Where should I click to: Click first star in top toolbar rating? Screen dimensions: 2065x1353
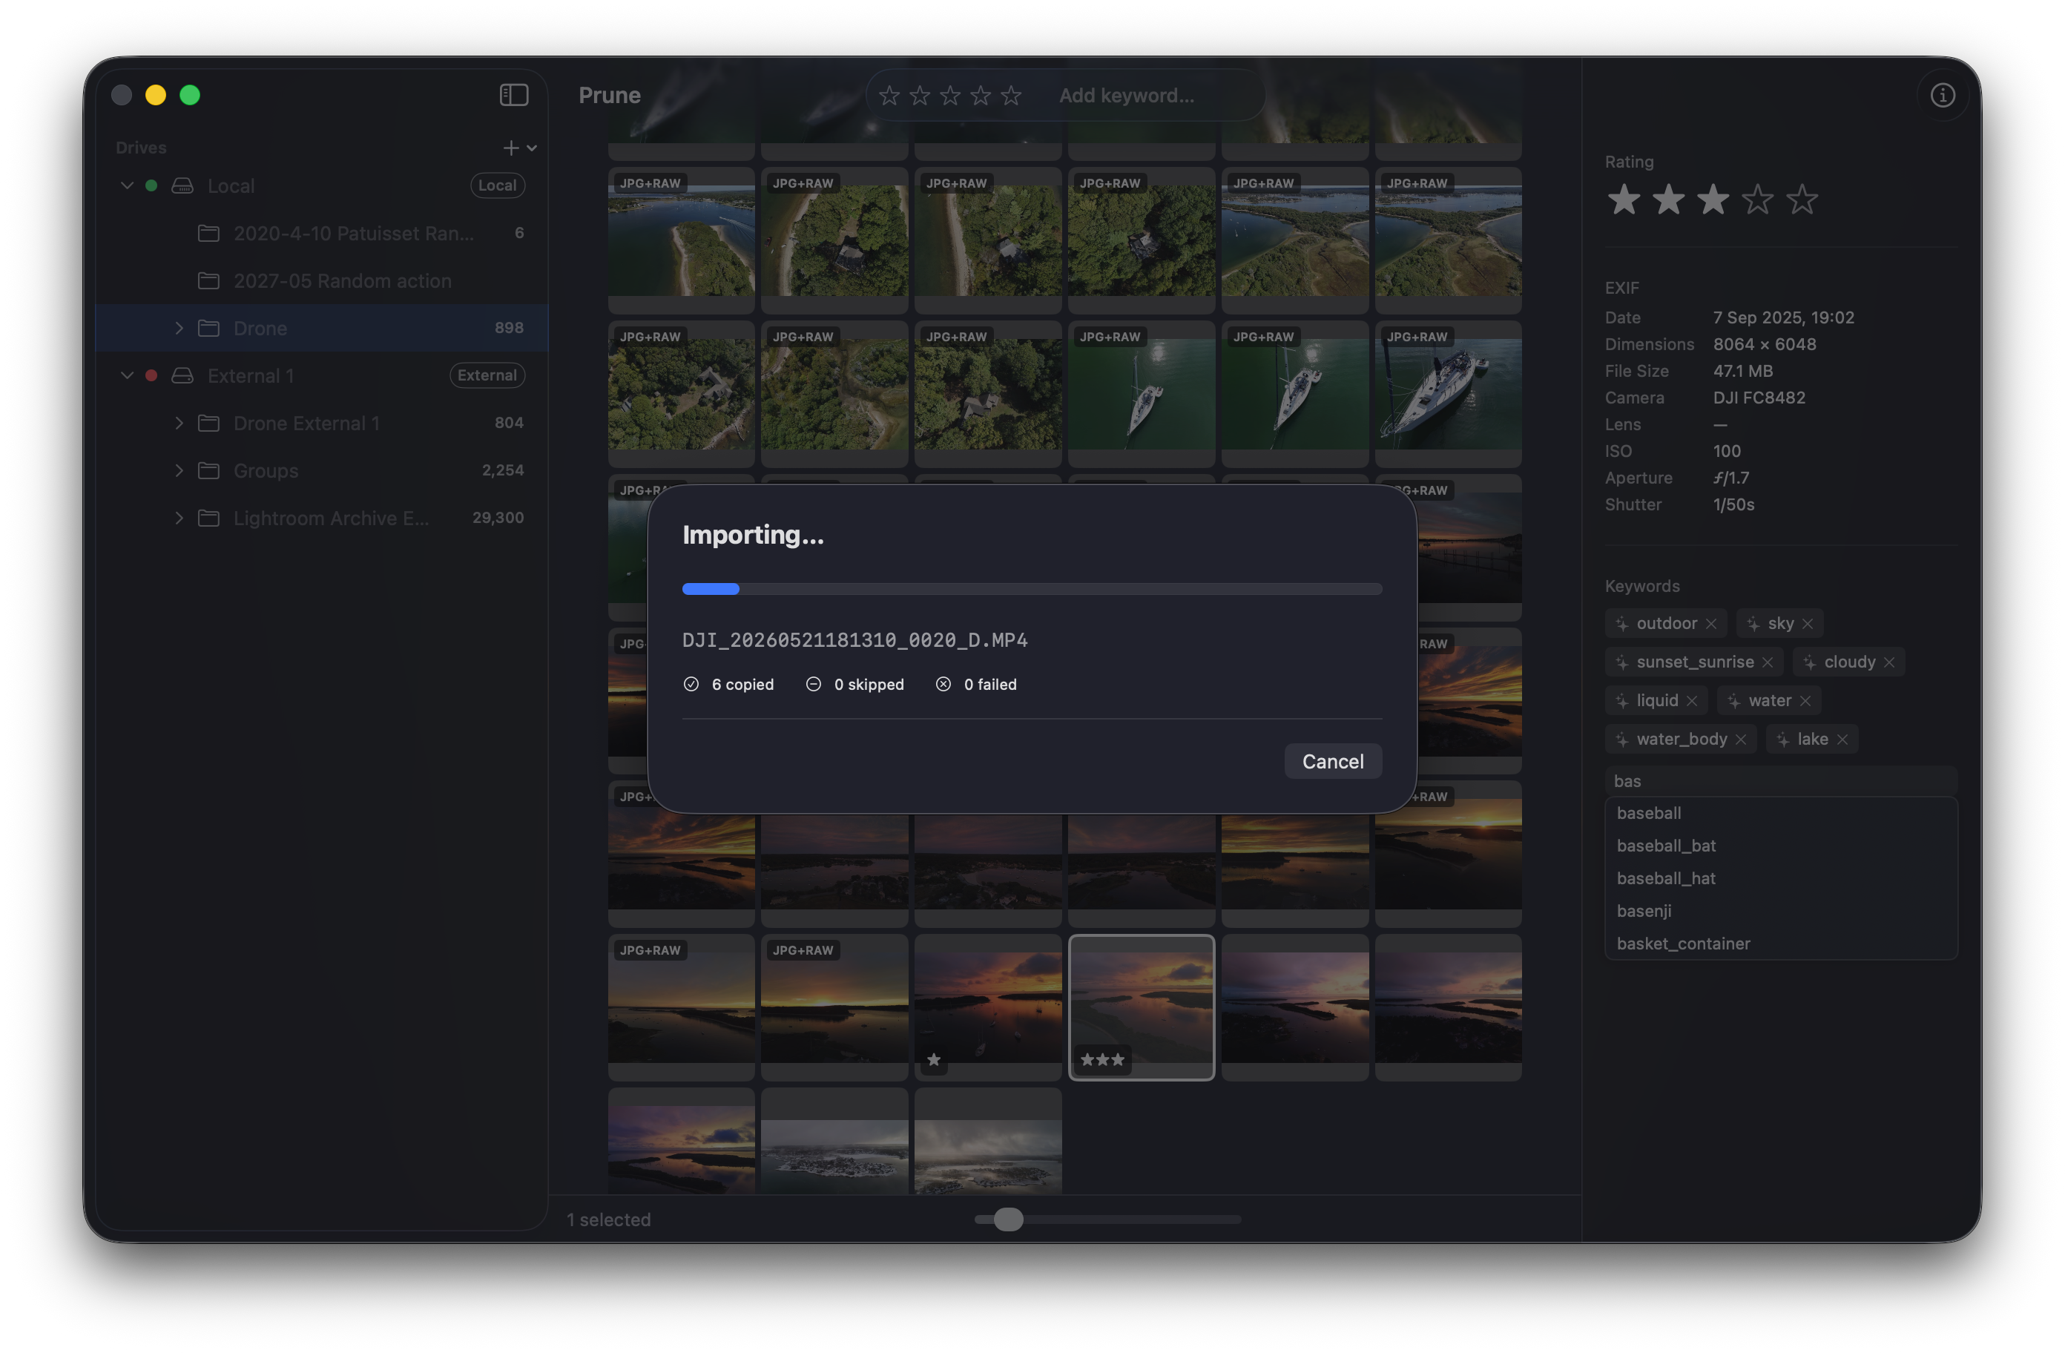tap(889, 96)
